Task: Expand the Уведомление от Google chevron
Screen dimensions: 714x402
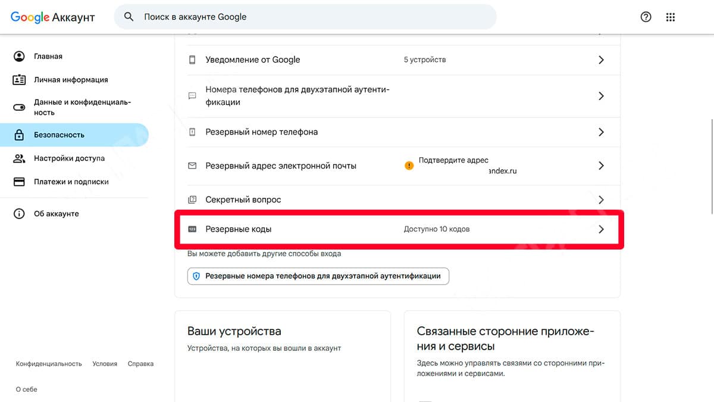Action: pyautogui.click(x=601, y=60)
